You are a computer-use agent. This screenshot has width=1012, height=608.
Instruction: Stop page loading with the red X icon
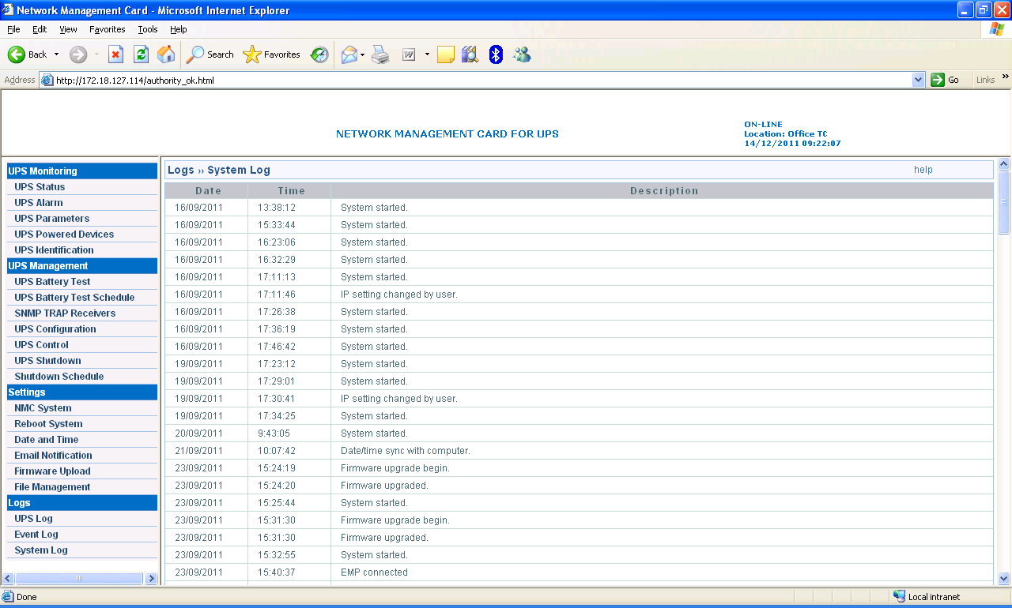pyautogui.click(x=115, y=54)
